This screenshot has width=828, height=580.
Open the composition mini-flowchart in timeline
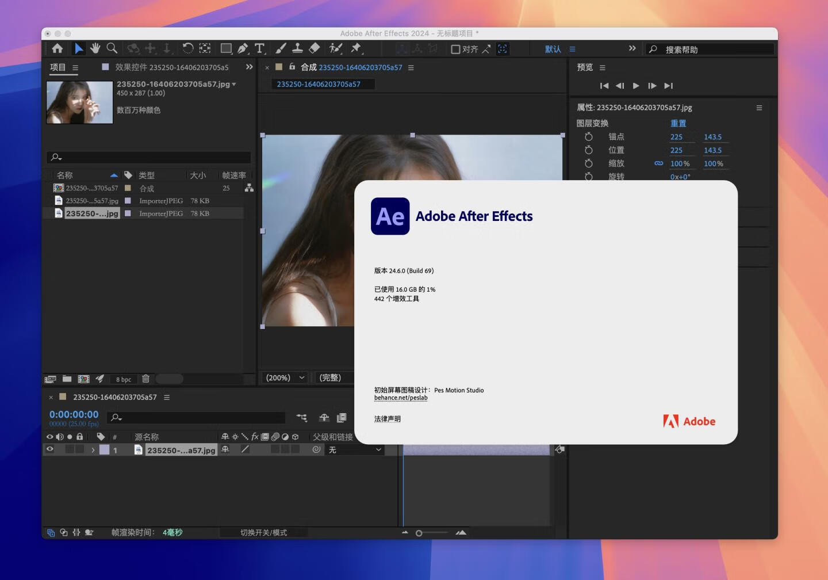(x=301, y=418)
